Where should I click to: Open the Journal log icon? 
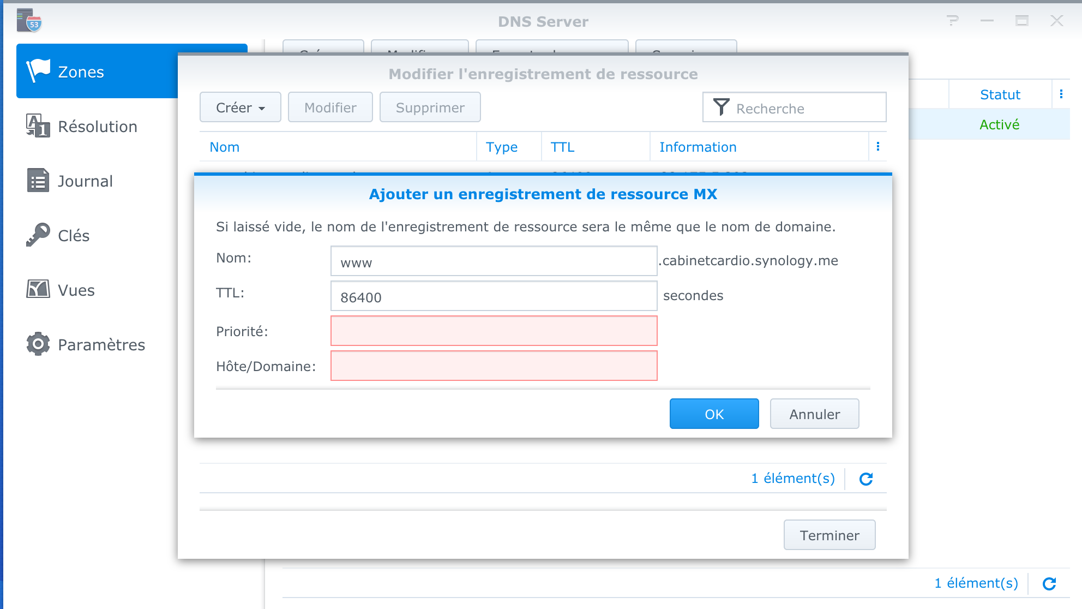(x=38, y=181)
